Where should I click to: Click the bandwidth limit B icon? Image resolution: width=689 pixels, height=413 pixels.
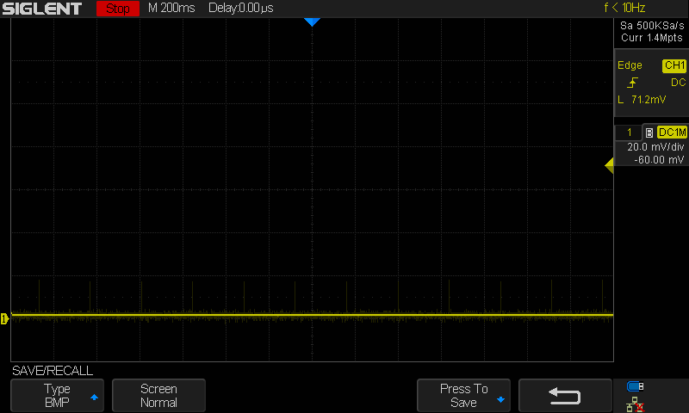coord(649,133)
